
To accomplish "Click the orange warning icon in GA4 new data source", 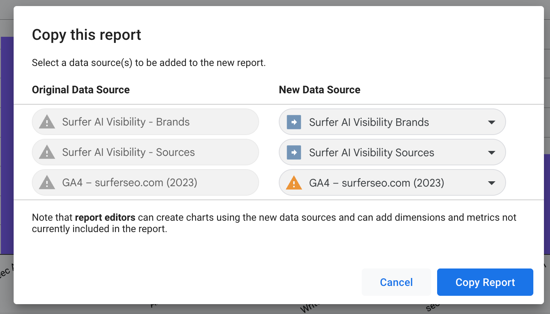I will 294,183.
